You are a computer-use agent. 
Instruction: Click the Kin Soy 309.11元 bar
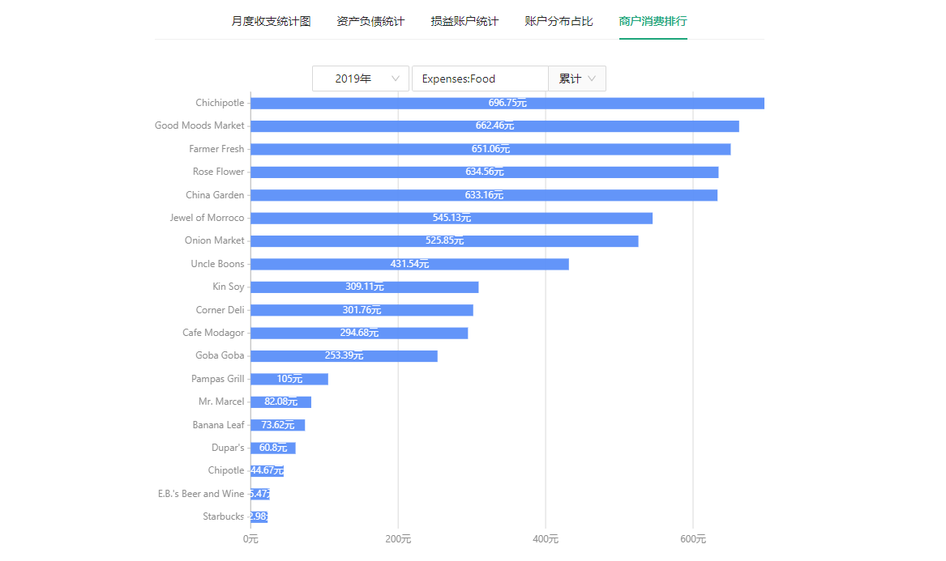[365, 287]
